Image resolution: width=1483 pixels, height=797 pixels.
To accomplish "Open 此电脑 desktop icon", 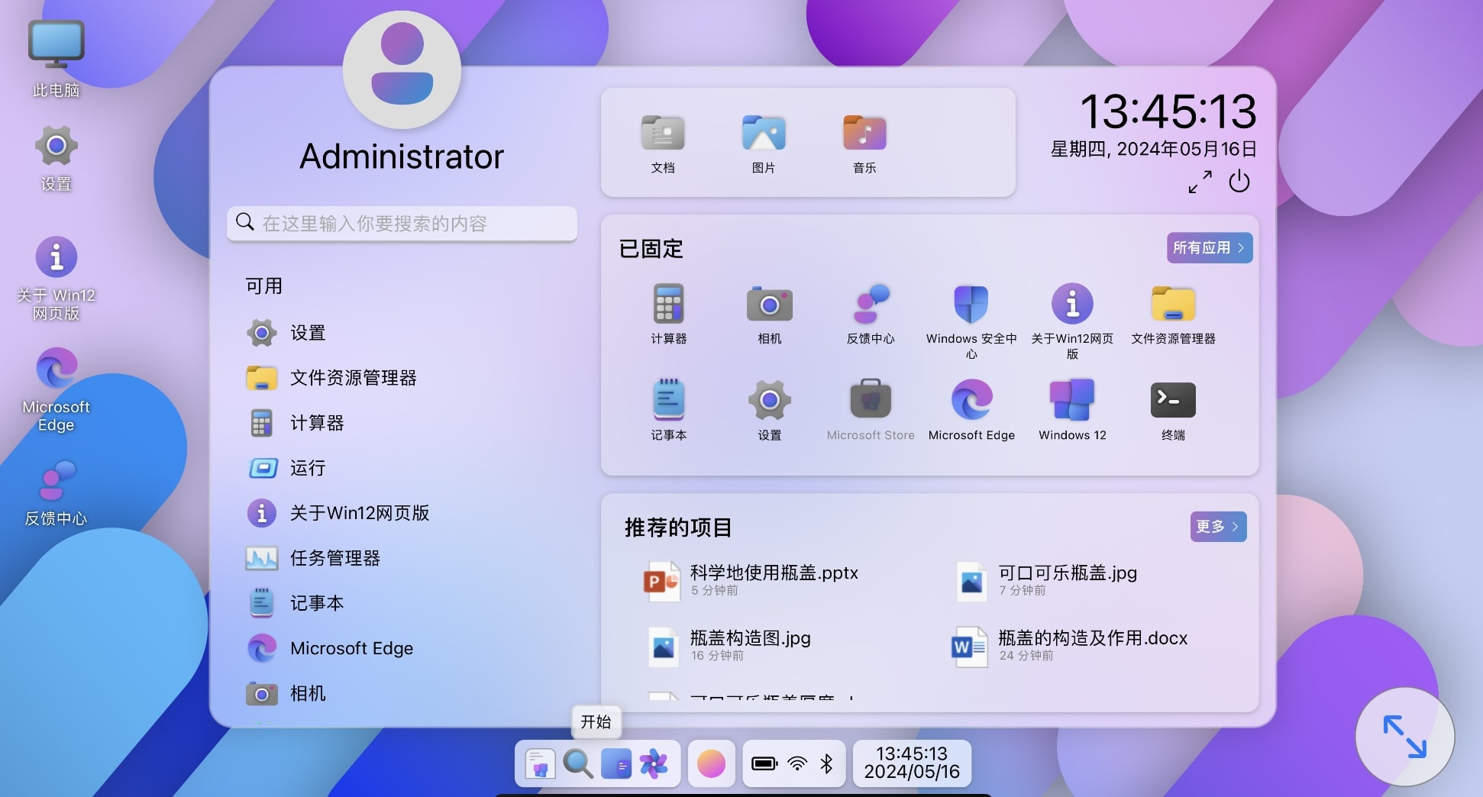I will (x=57, y=60).
